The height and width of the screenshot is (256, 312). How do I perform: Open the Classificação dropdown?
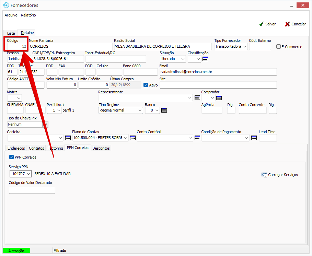(x=198, y=59)
